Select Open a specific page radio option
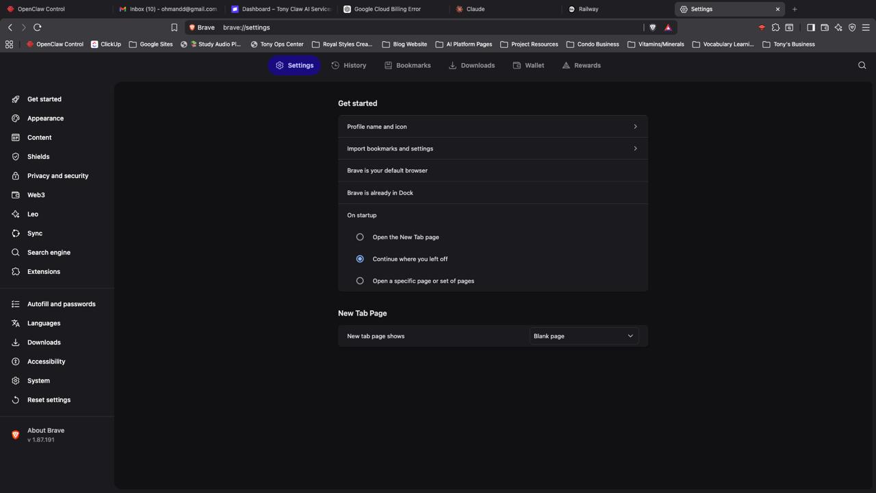This screenshot has height=493, width=876. pyautogui.click(x=360, y=281)
